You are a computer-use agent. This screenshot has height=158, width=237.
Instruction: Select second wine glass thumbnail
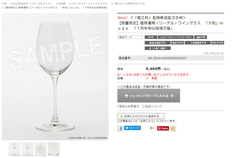tap(28, 149)
